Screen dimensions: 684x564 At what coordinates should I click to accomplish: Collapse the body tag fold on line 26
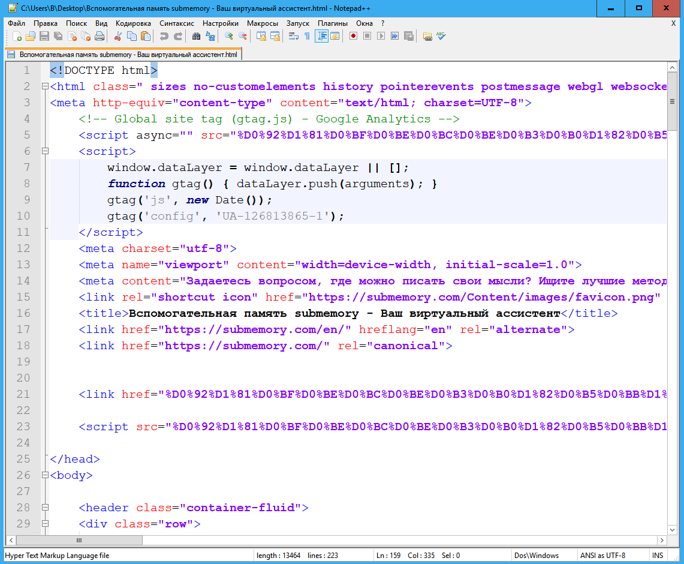pos(45,476)
